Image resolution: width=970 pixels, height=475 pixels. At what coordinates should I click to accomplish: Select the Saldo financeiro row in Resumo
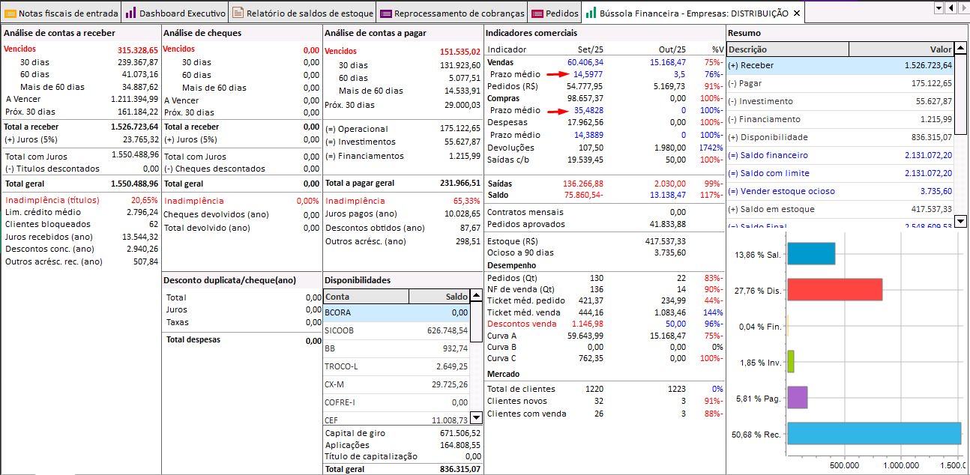[840, 155]
